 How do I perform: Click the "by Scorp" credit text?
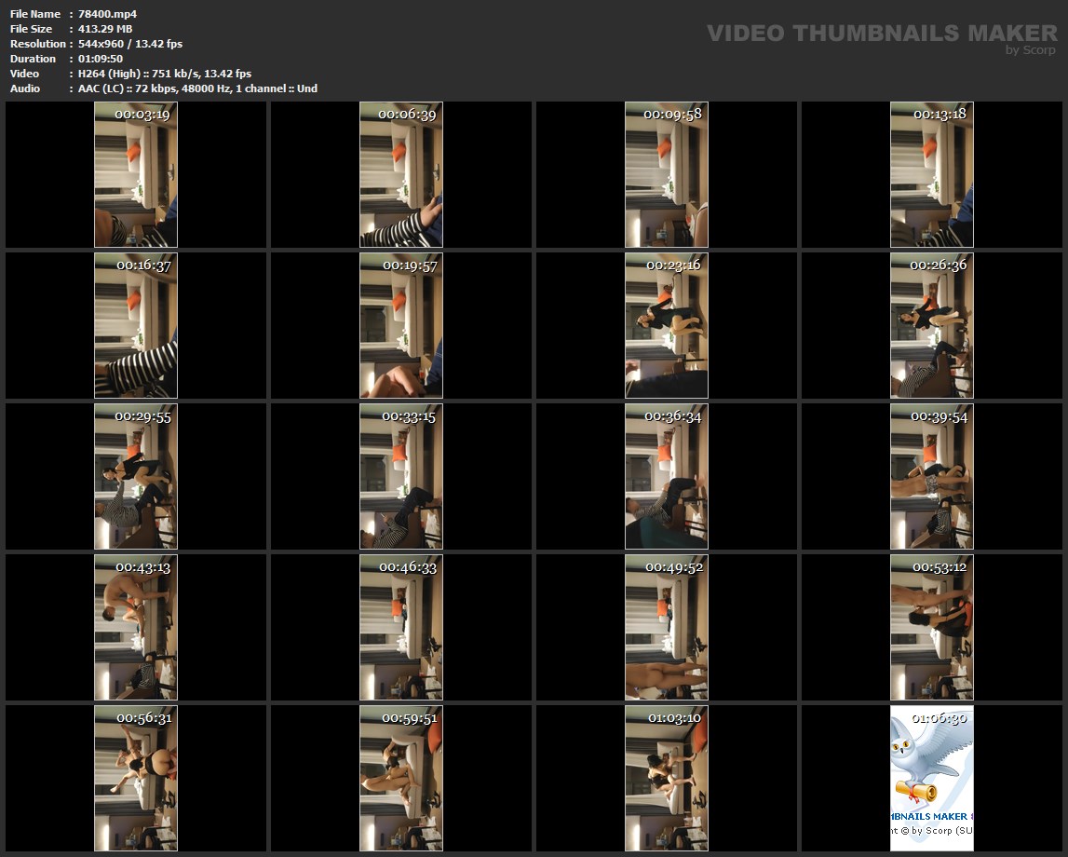pos(1030,50)
